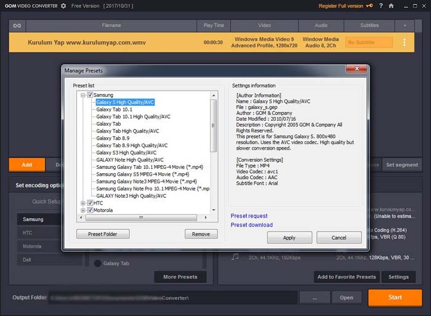
Task: Click the music note audio icon
Action: tap(235, 257)
